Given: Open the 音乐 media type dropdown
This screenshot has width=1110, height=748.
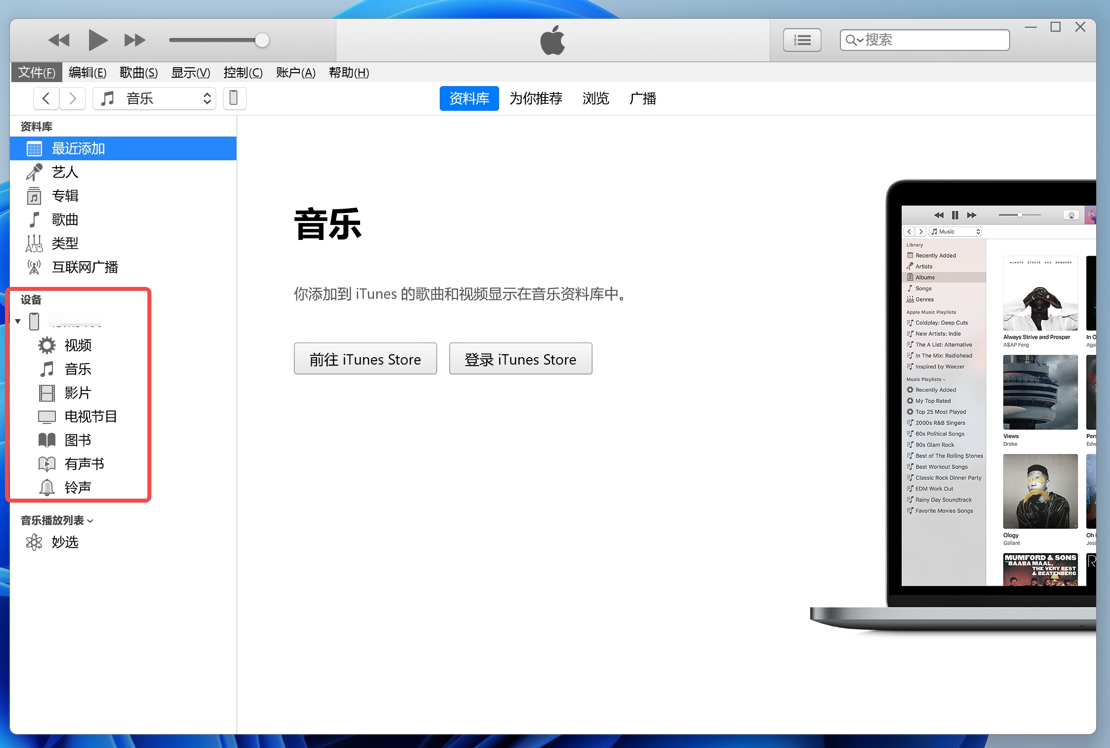Looking at the screenshot, I should [x=155, y=98].
